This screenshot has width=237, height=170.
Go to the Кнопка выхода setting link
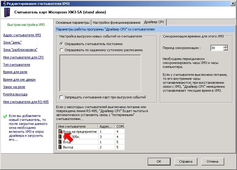[15, 94]
